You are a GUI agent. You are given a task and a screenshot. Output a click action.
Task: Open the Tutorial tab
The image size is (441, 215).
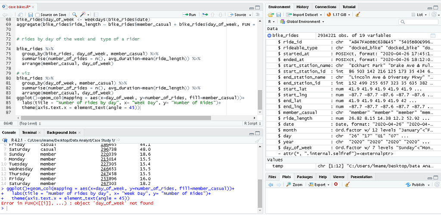click(x=349, y=7)
